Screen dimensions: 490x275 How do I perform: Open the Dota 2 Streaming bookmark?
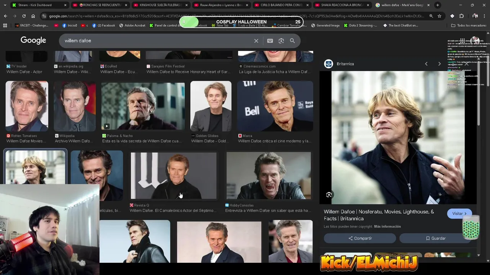pos(360,26)
